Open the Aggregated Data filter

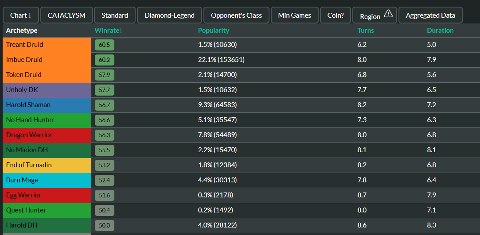click(x=430, y=15)
